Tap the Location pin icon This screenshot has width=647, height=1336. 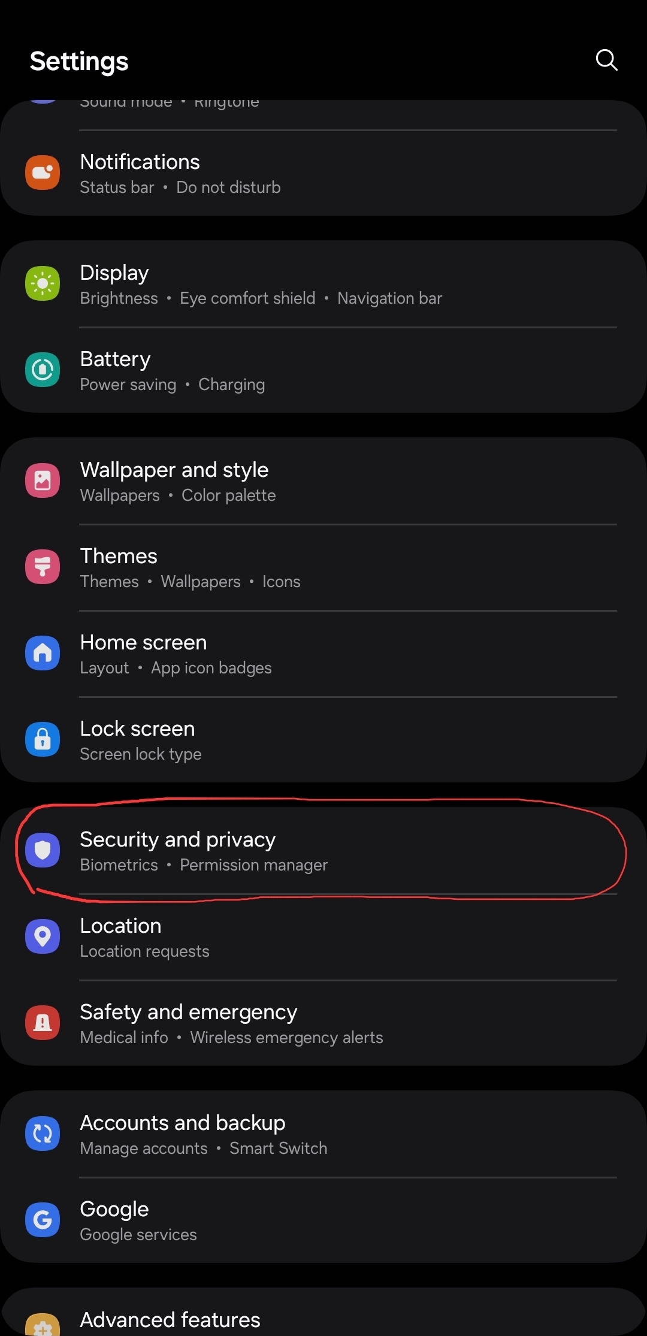click(x=43, y=936)
